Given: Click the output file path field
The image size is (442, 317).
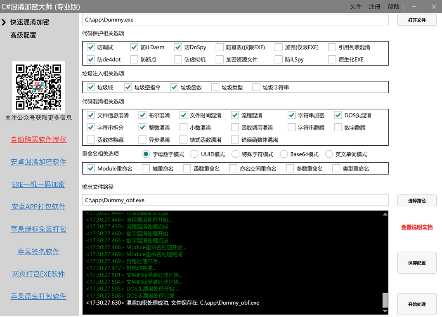Looking at the screenshot, I should point(235,200).
